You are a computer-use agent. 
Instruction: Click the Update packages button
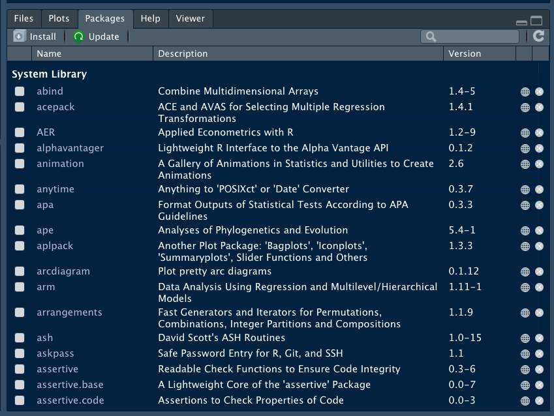97,37
